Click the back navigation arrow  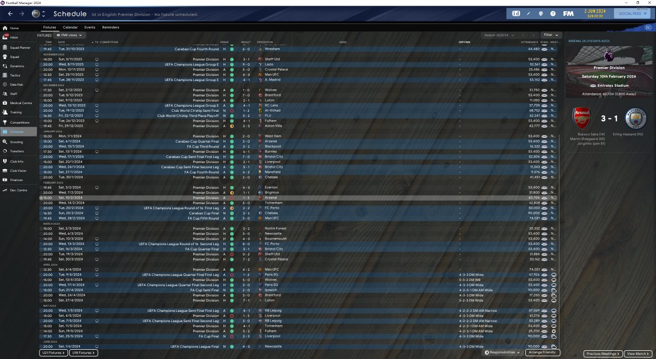(10, 14)
